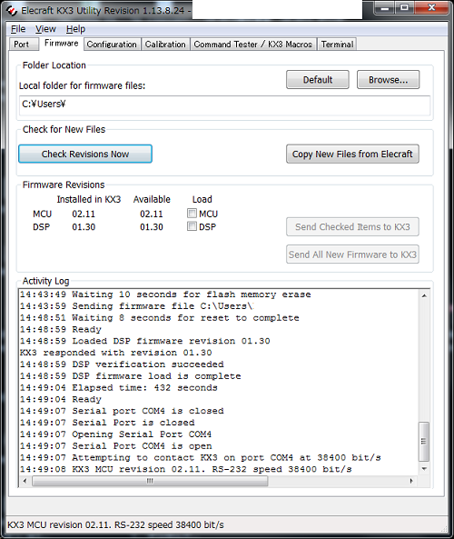Viewport: 454px width, 539px height.
Task: Click the Default folder button
Action: (x=318, y=80)
